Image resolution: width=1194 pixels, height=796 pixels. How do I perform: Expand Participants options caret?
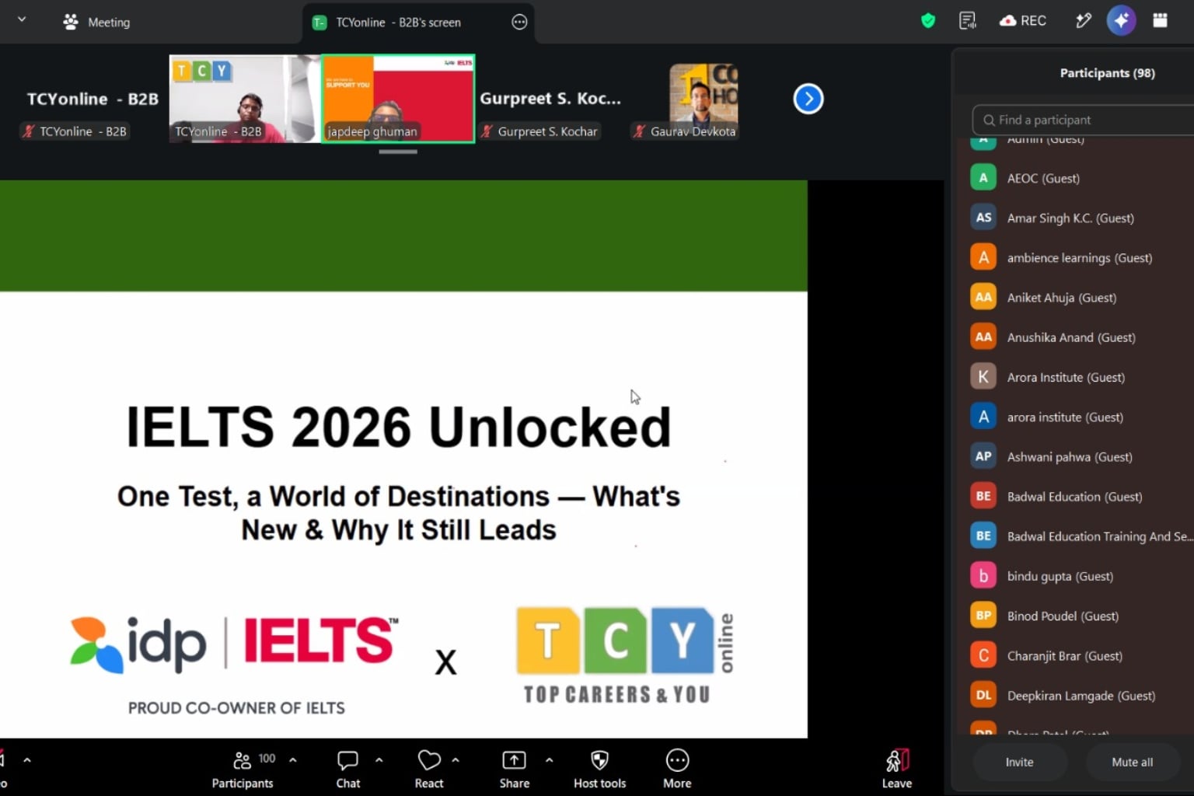click(293, 759)
